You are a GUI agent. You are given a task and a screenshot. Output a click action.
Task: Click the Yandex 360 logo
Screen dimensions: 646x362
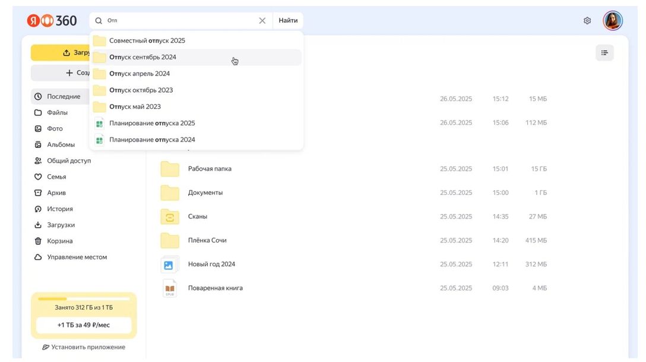point(52,21)
